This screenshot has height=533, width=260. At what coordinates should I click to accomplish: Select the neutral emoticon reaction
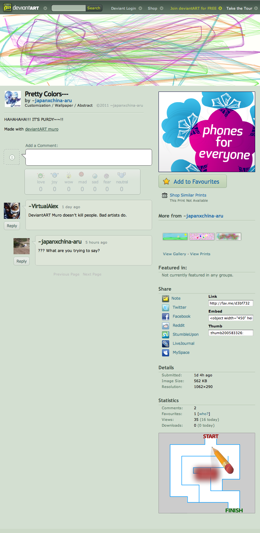[121, 175]
